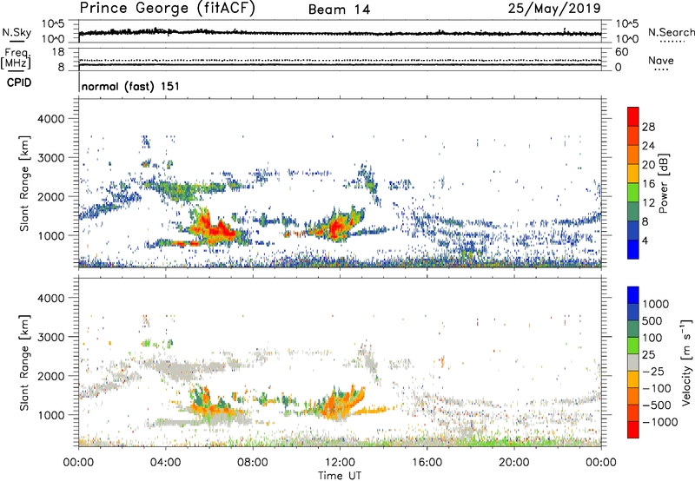Click the blue top segment of Velocity colorbar
Image resolution: width=695 pixels, height=481 pixels.
[633, 295]
